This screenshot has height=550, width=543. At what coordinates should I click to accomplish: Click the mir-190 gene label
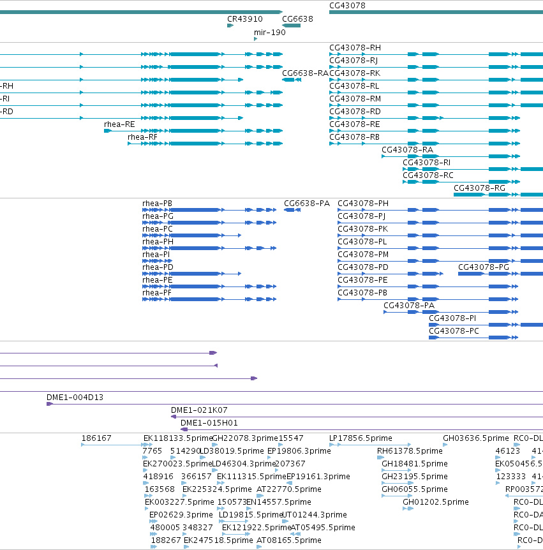(270, 33)
